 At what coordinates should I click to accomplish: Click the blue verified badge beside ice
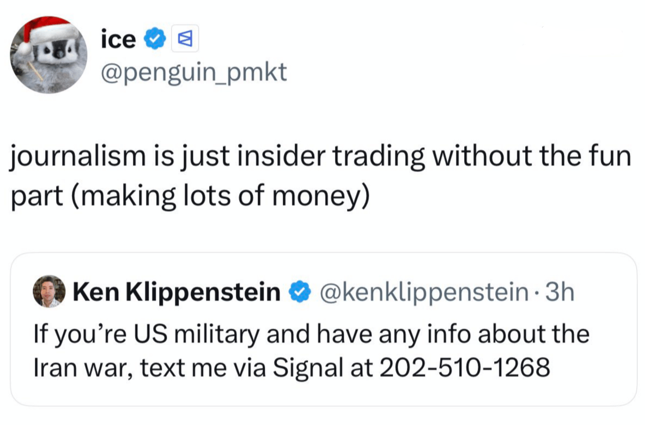pyautogui.click(x=155, y=39)
